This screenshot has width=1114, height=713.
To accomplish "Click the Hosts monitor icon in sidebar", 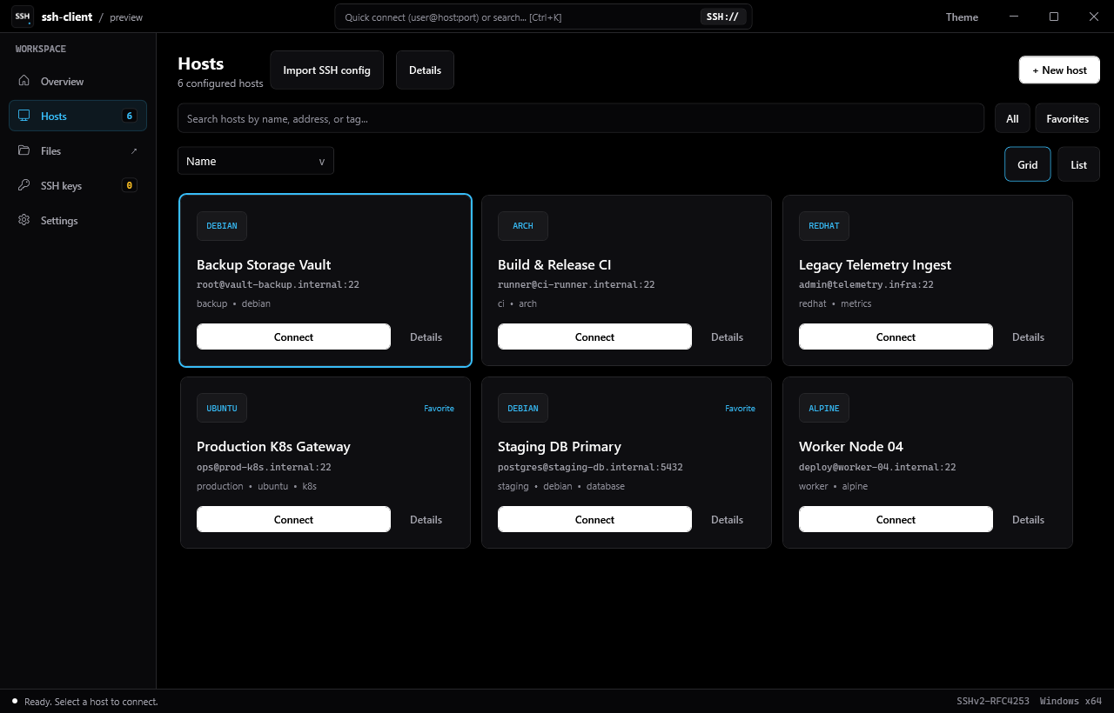I will (24, 116).
